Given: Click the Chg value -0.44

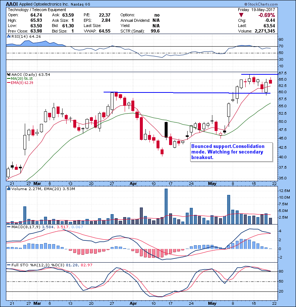Looking at the screenshot, I should tap(270, 20).
